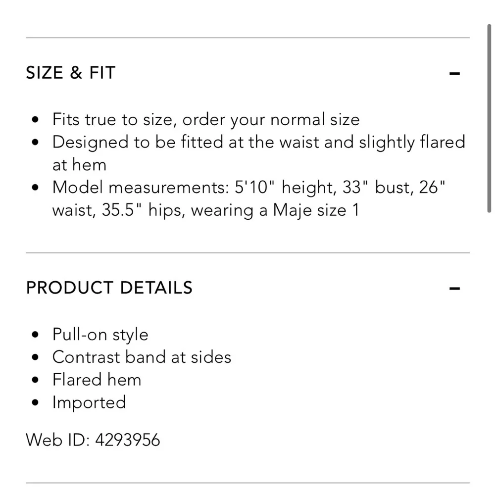Screen dimensions: 495x495
Task: Click the SIZE & FIT heading
Action: point(70,73)
